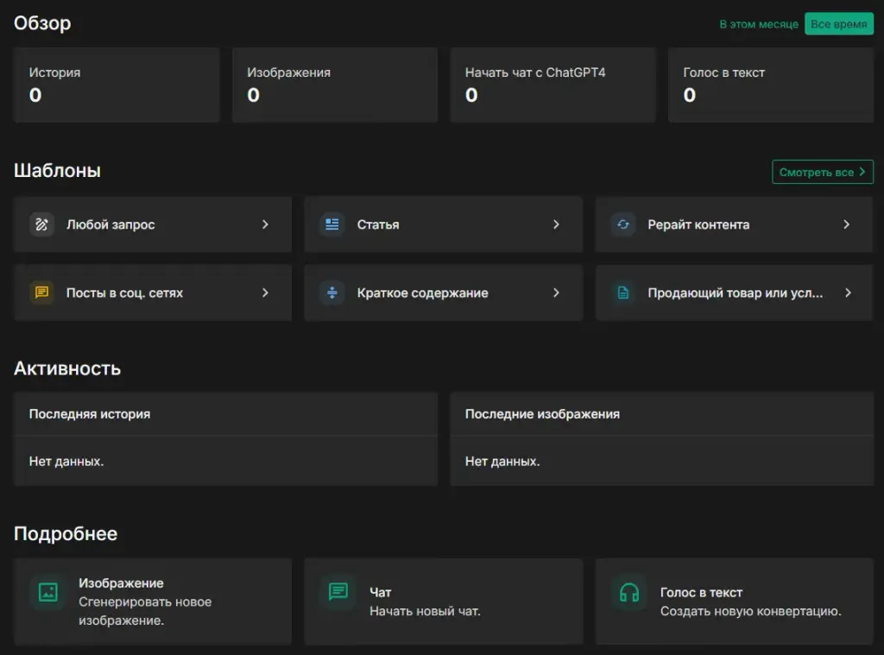Viewport: 884px width, 655px height.
Task: Switch overview to В этом месяце
Action: [758, 24]
